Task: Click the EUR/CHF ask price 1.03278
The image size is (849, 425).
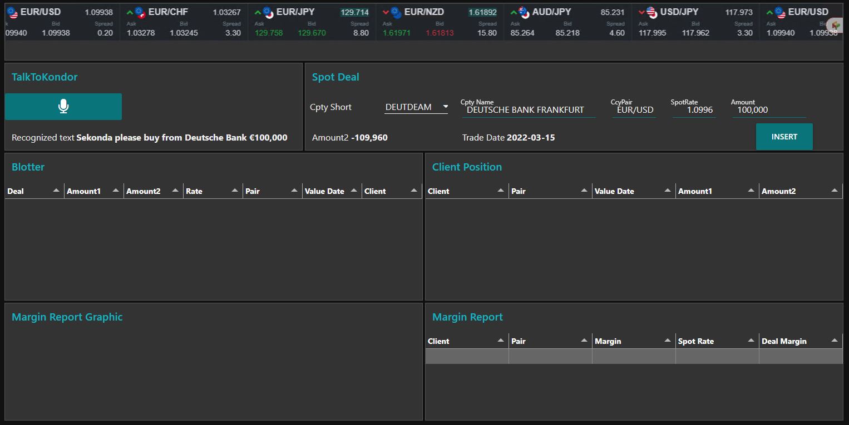Action: tap(141, 33)
